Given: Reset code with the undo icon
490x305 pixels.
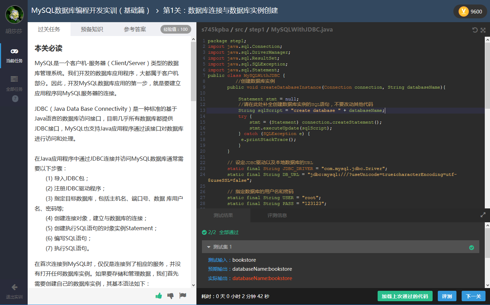Looking at the screenshot, I should [x=475, y=30].
